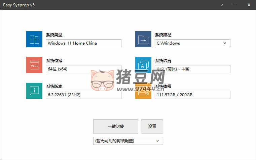This screenshot has width=256, height=160.
Task: Click the red system bit-width 0101 icon
Action: (x=34, y=65)
